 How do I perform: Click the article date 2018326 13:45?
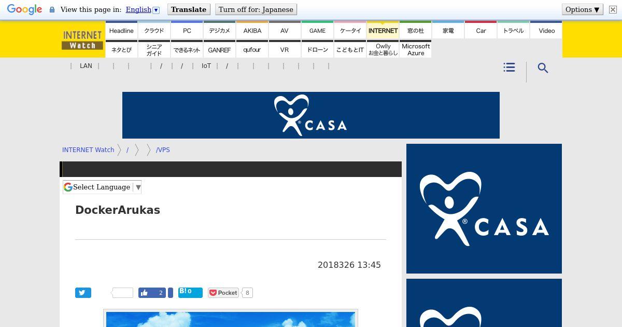pos(349,265)
